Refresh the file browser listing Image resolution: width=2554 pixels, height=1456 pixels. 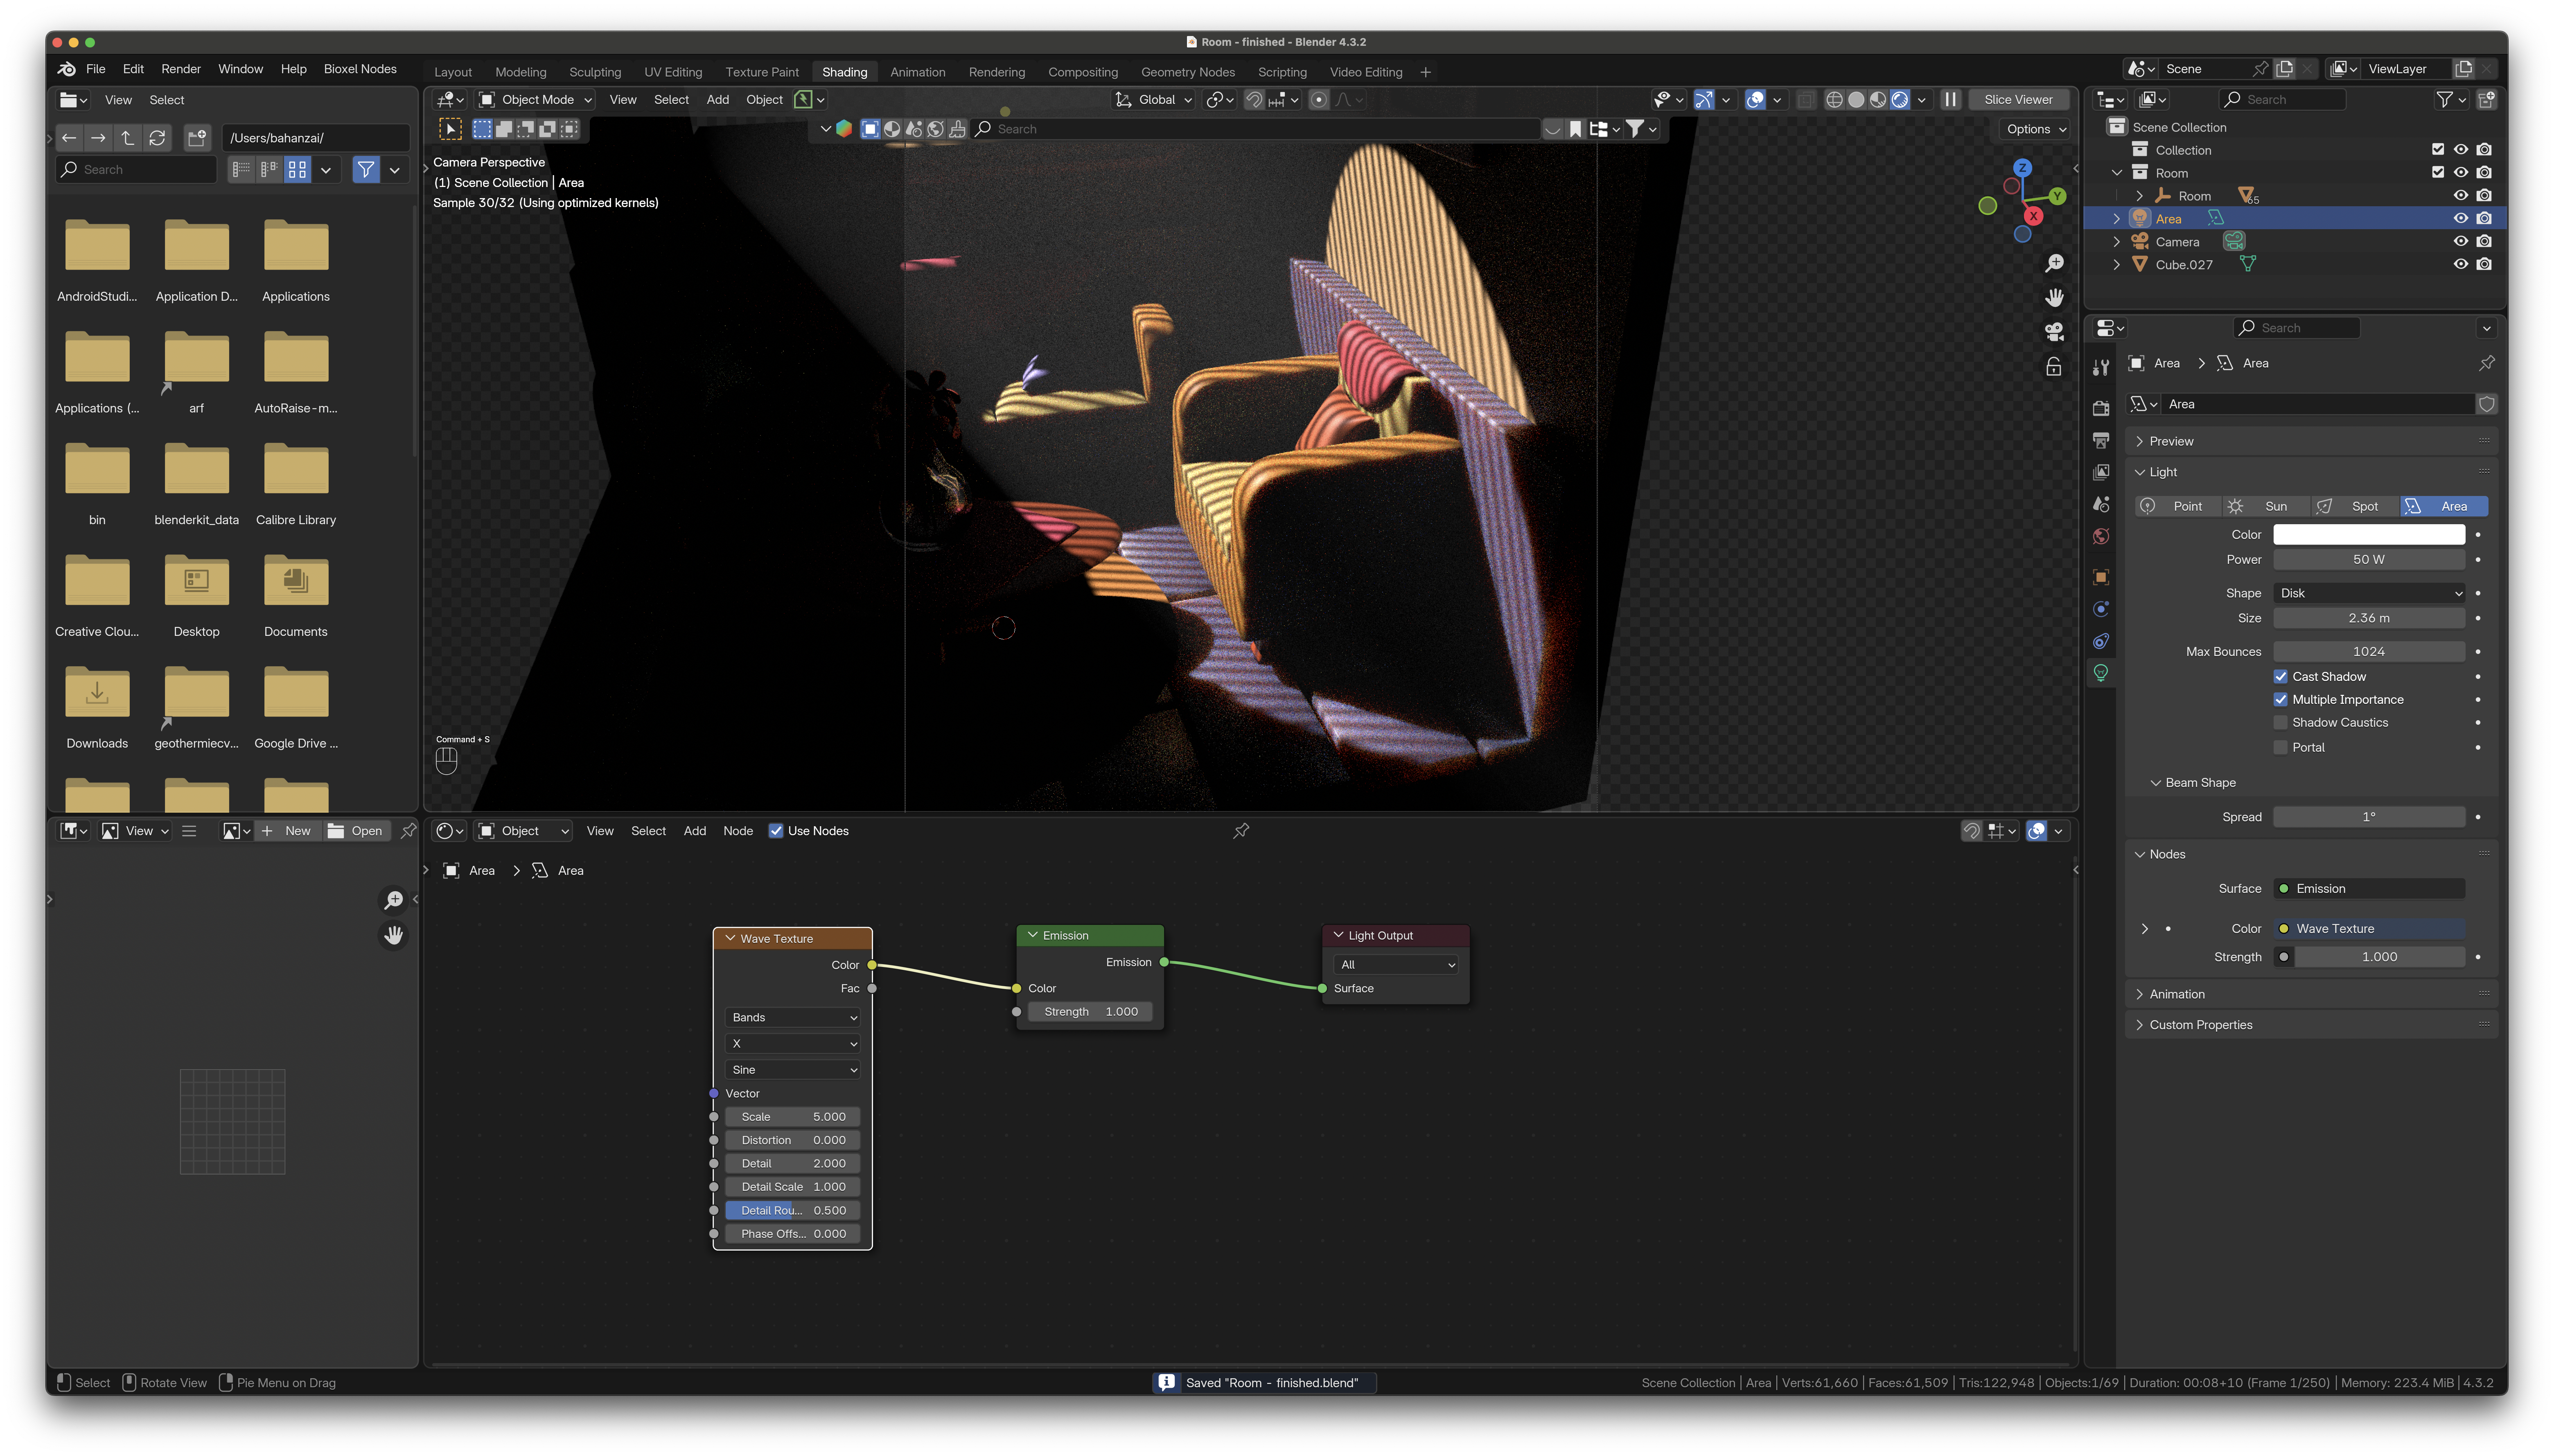(157, 138)
